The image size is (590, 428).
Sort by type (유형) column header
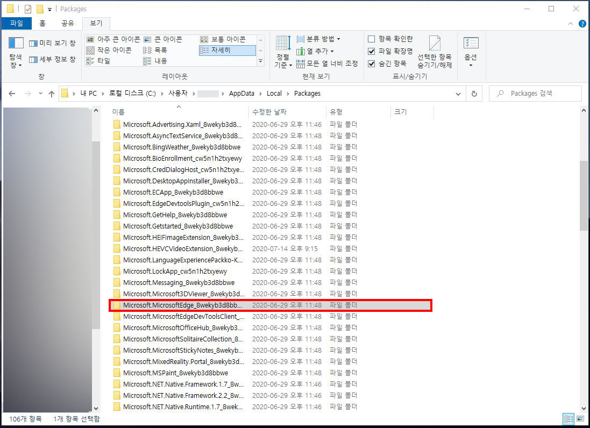[359, 112]
